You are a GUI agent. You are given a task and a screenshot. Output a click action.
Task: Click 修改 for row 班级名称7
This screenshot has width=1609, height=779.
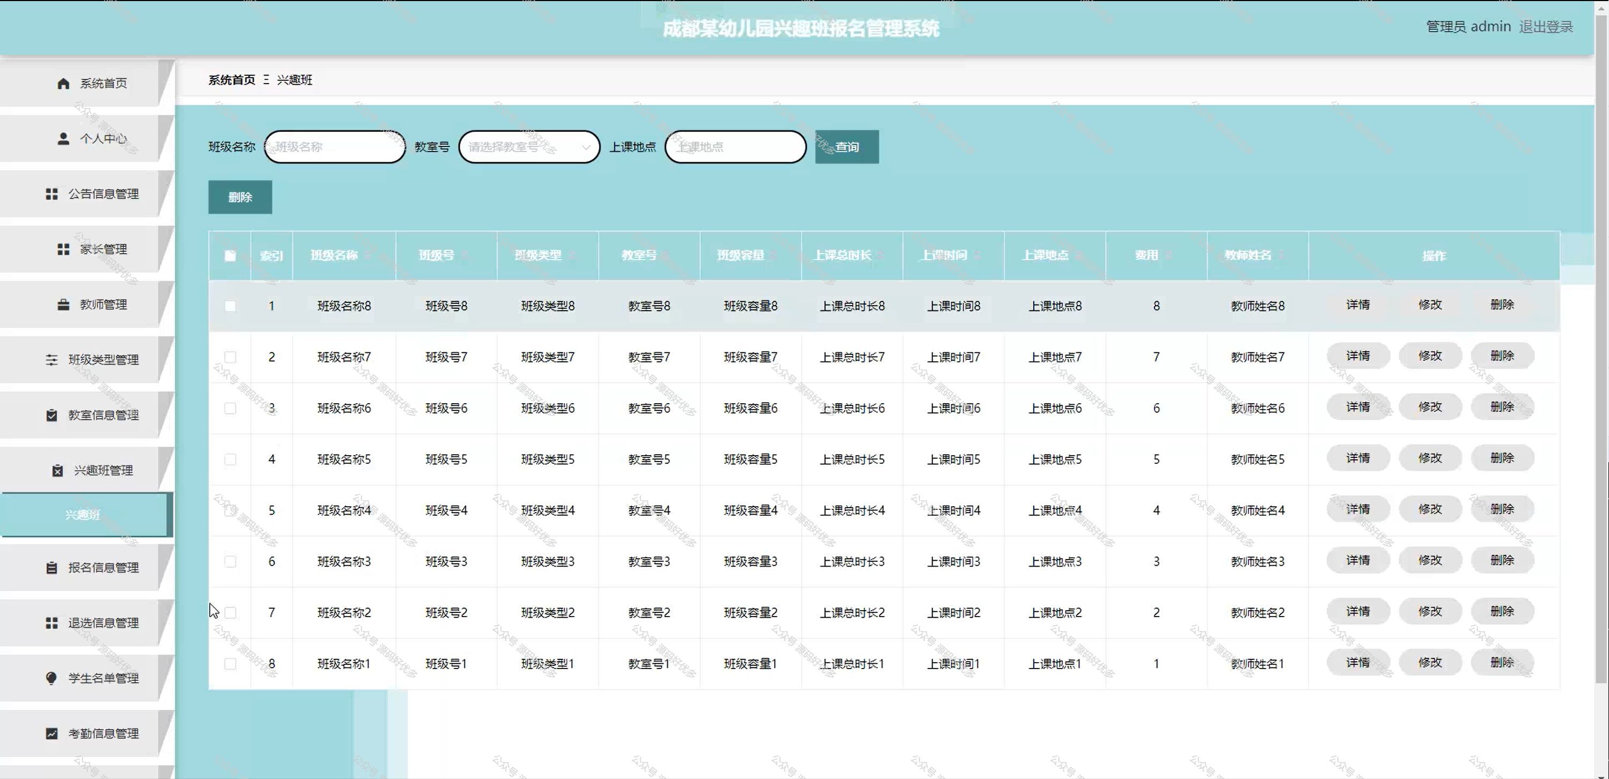[x=1430, y=356]
